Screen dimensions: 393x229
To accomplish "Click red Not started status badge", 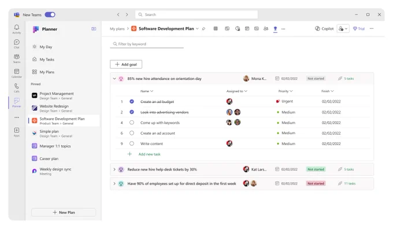I will (316, 183).
